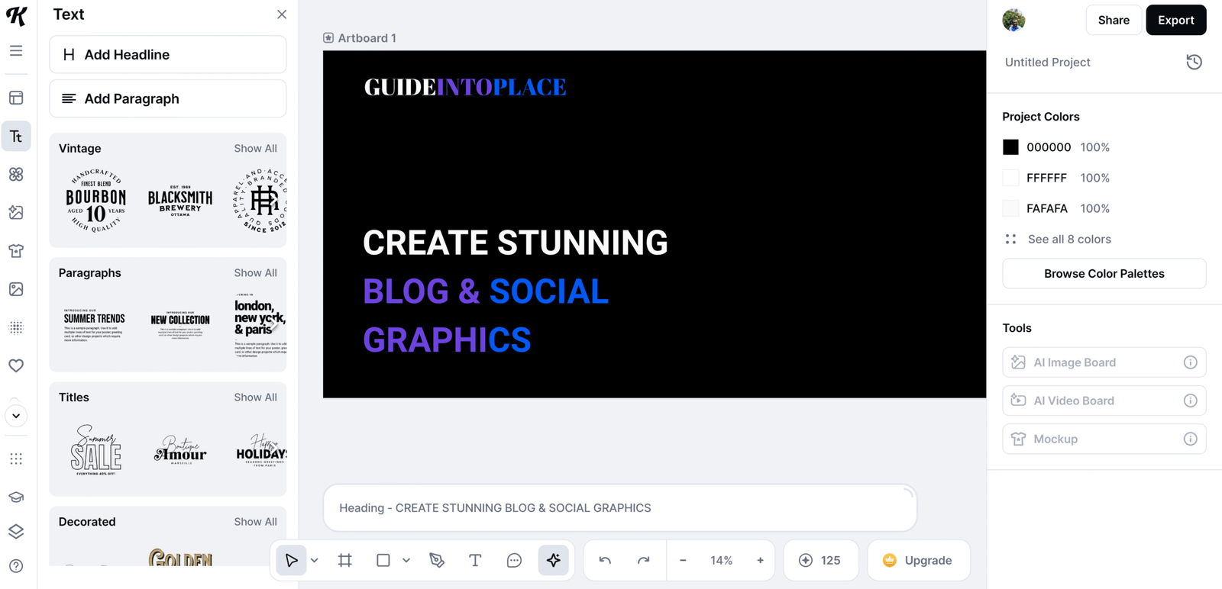Click the Upgrade button
This screenshot has width=1222, height=589.
pyautogui.click(x=919, y=560)
